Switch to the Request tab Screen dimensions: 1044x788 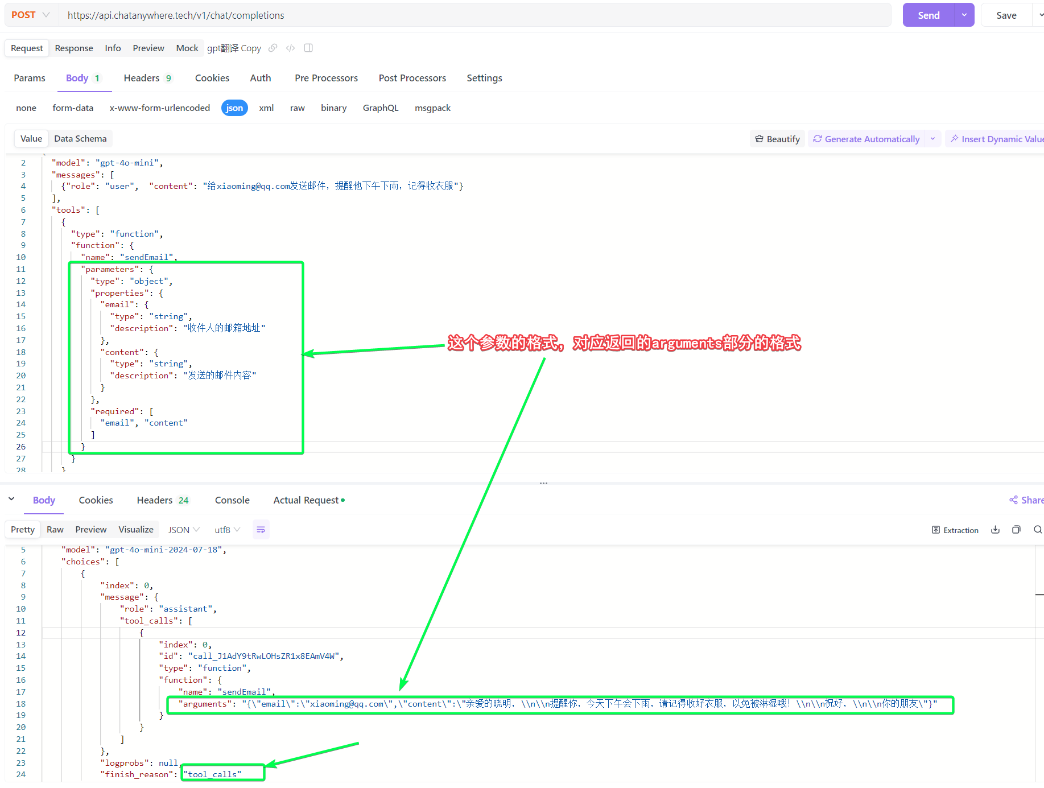(27, 48)
